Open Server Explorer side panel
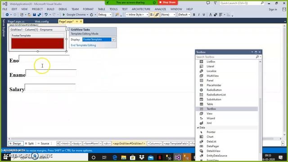The image size is (288, 162). 4,28
